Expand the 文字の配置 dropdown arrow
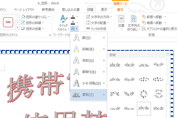Image resolution: width=178 pixels, height=118 pixels. click(108, 23)
